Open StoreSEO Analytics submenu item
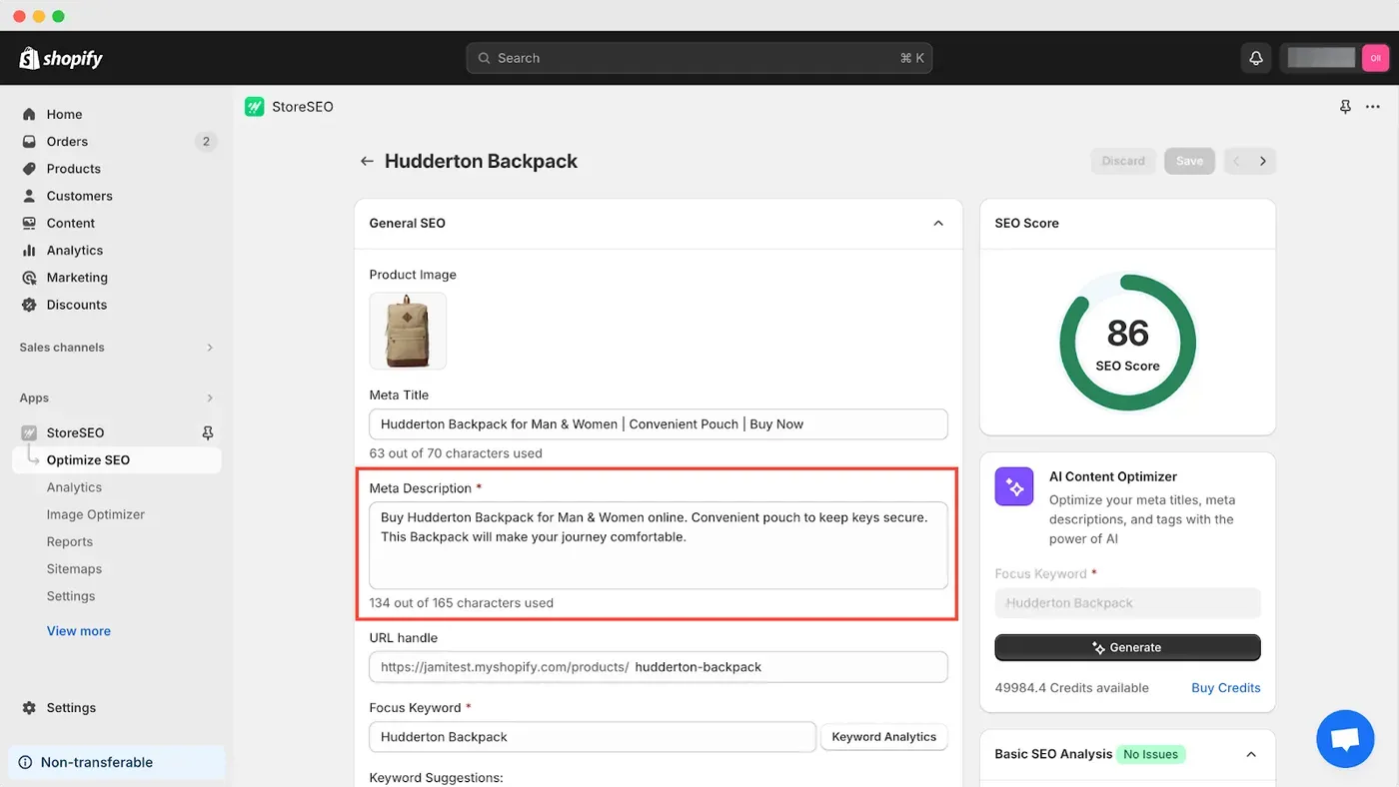The height and width of the screenshot is (787, 1399). tap(74, 487)
